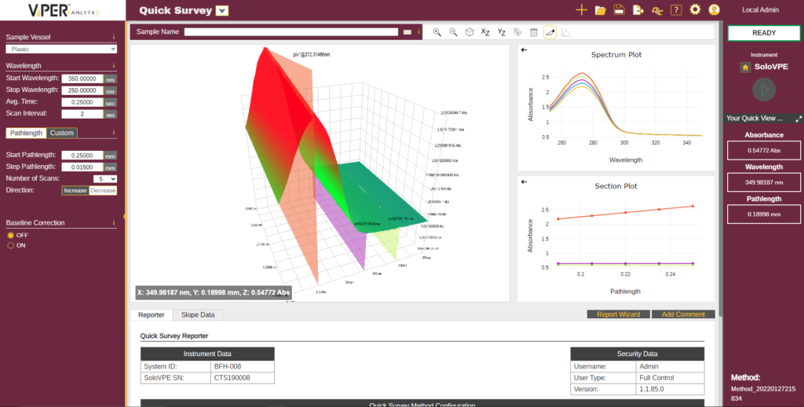Select the Custom pathlength tab
Viewport: 804px width, 407px height.
click(62, 133)
